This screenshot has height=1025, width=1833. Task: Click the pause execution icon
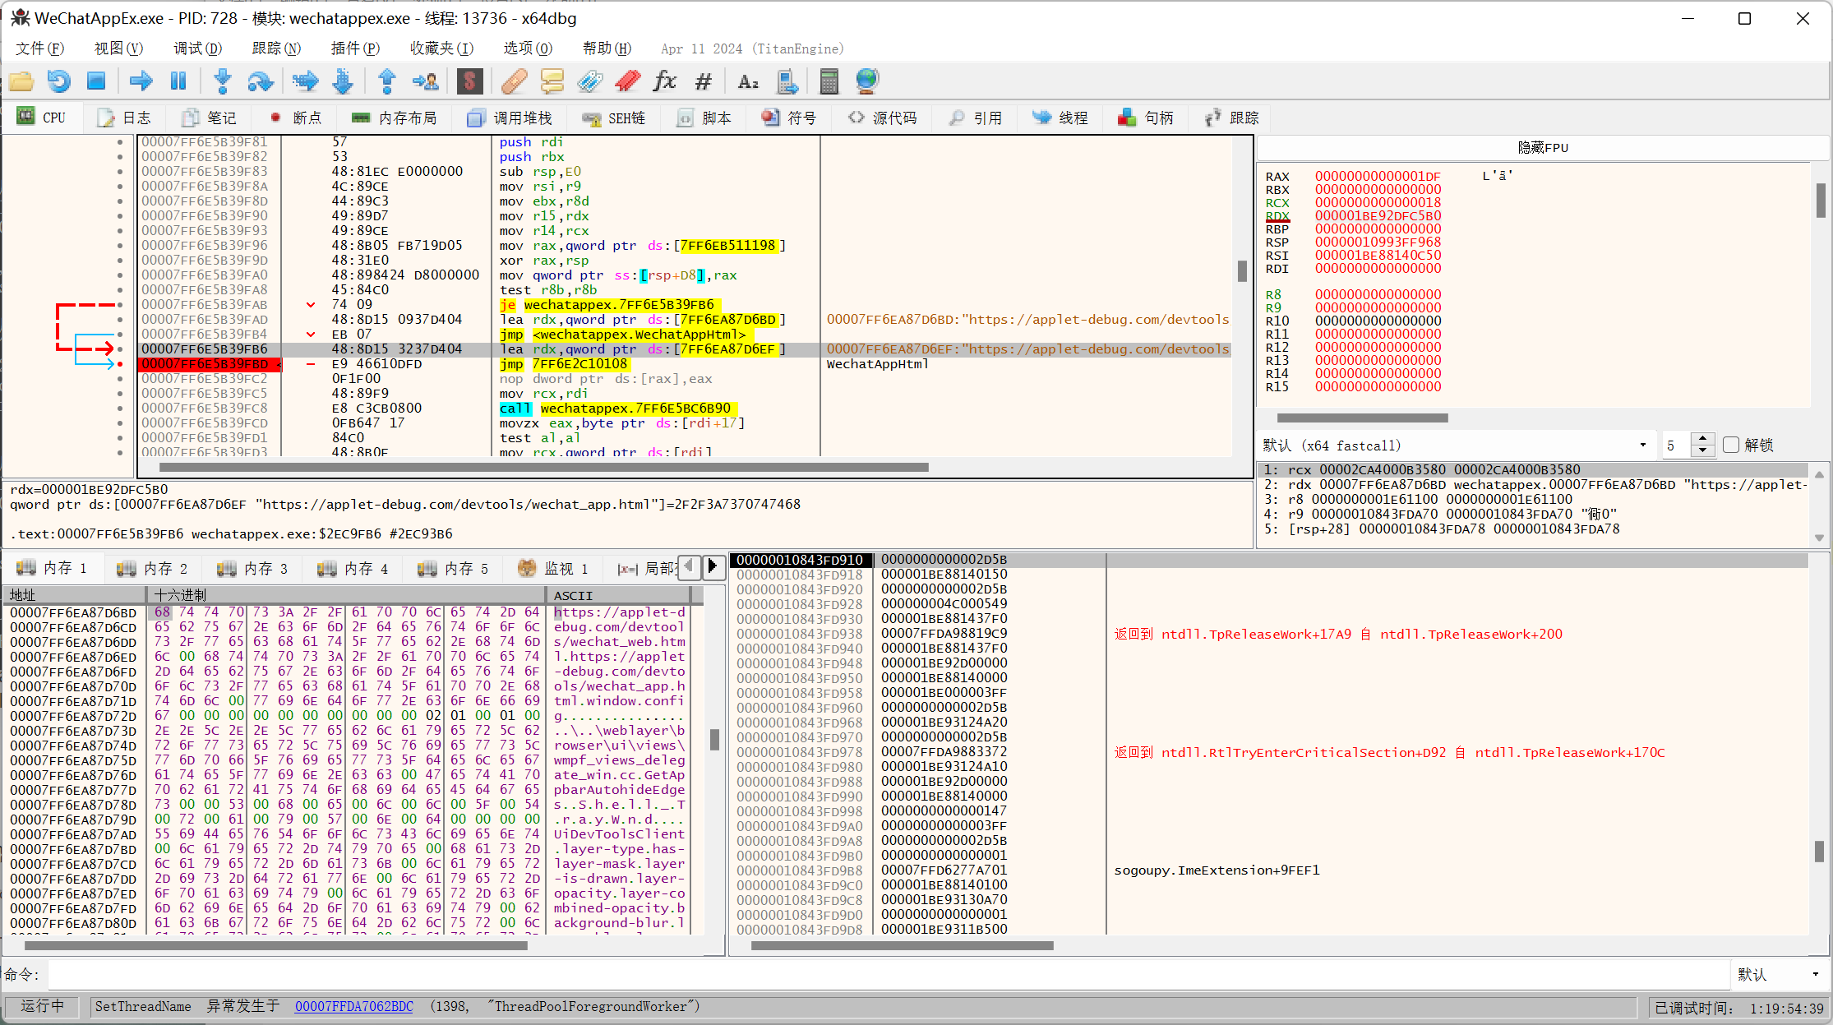(178, 81)
